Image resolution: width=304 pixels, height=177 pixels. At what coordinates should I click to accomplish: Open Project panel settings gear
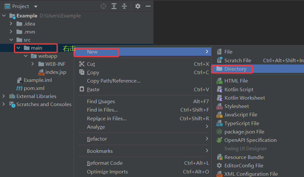pyautogui.click(x=138, y=6)
